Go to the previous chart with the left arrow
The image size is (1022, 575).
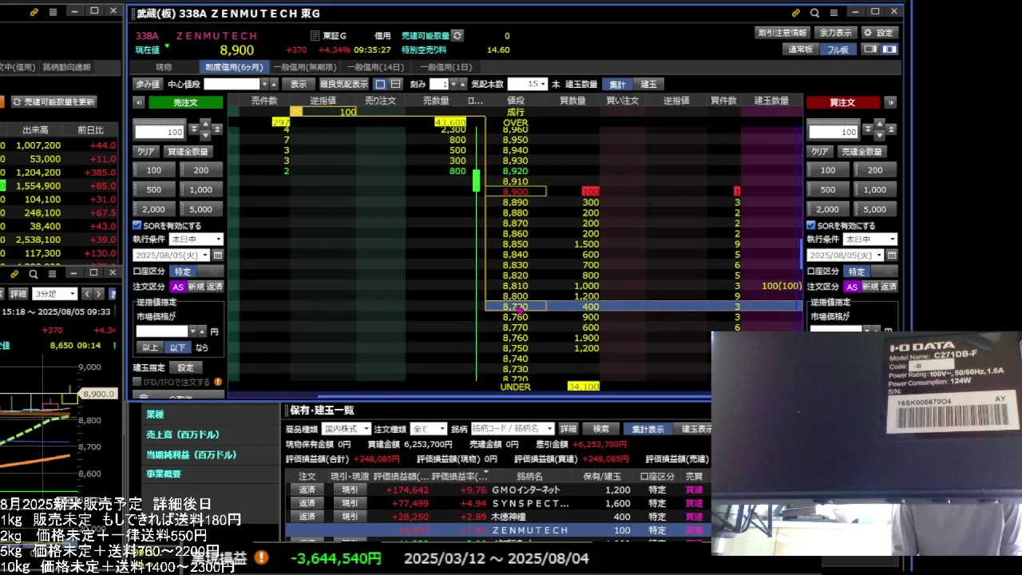pos(89,294)
